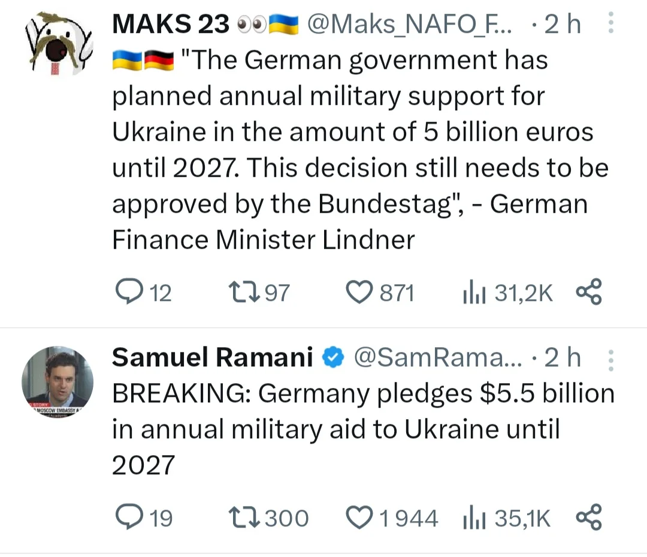Open the MAKS 23 display name link
Viewport: 647px width, 557px height.
[x=171, y=24]
